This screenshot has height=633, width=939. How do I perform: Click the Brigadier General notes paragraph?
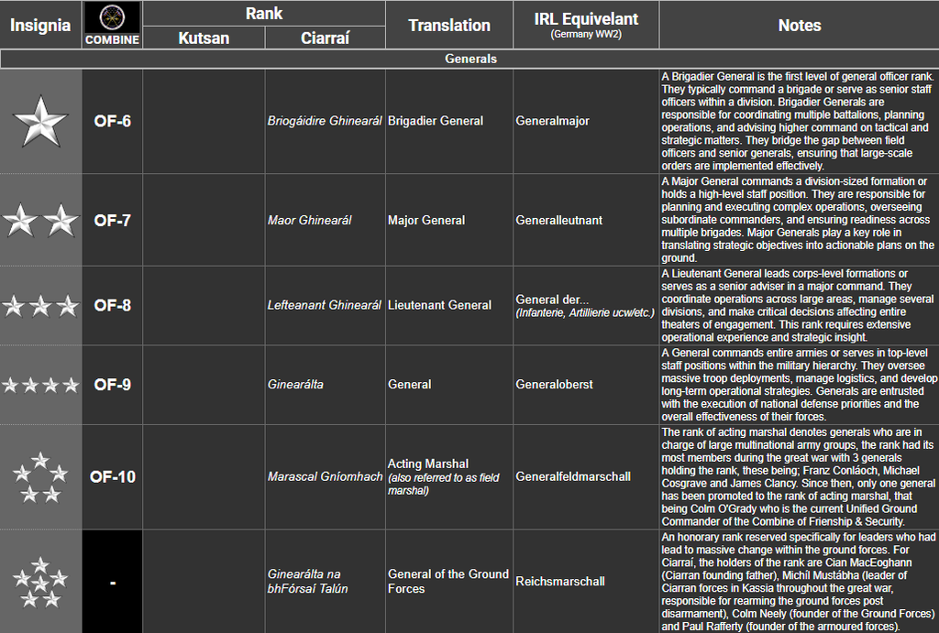799,122
